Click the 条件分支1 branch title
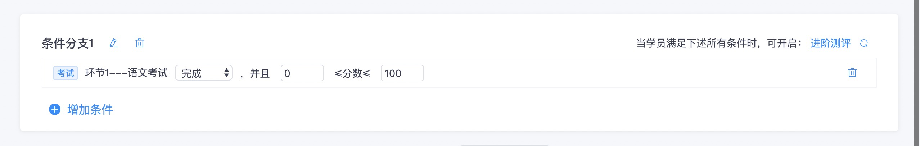 coord(68,43)
